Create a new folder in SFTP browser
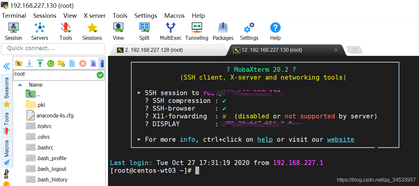 [61, 63]
